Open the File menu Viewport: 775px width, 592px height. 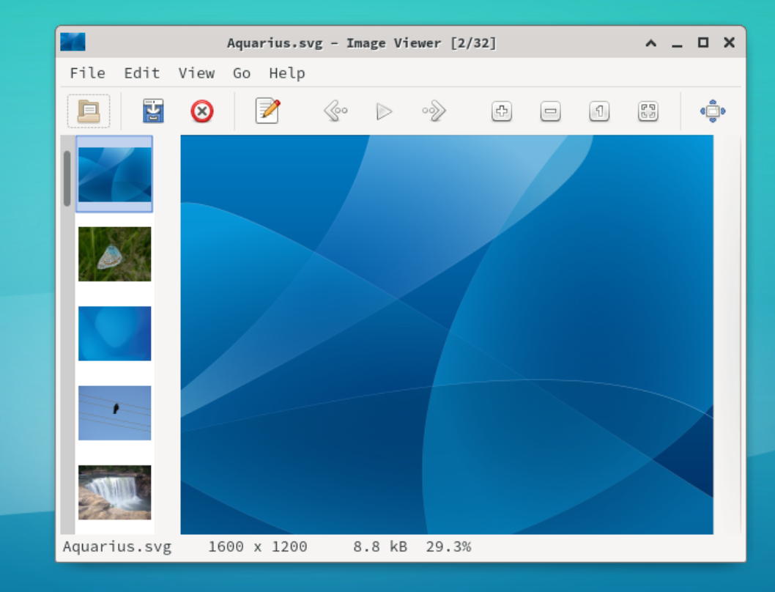click(x=87, y=73)
